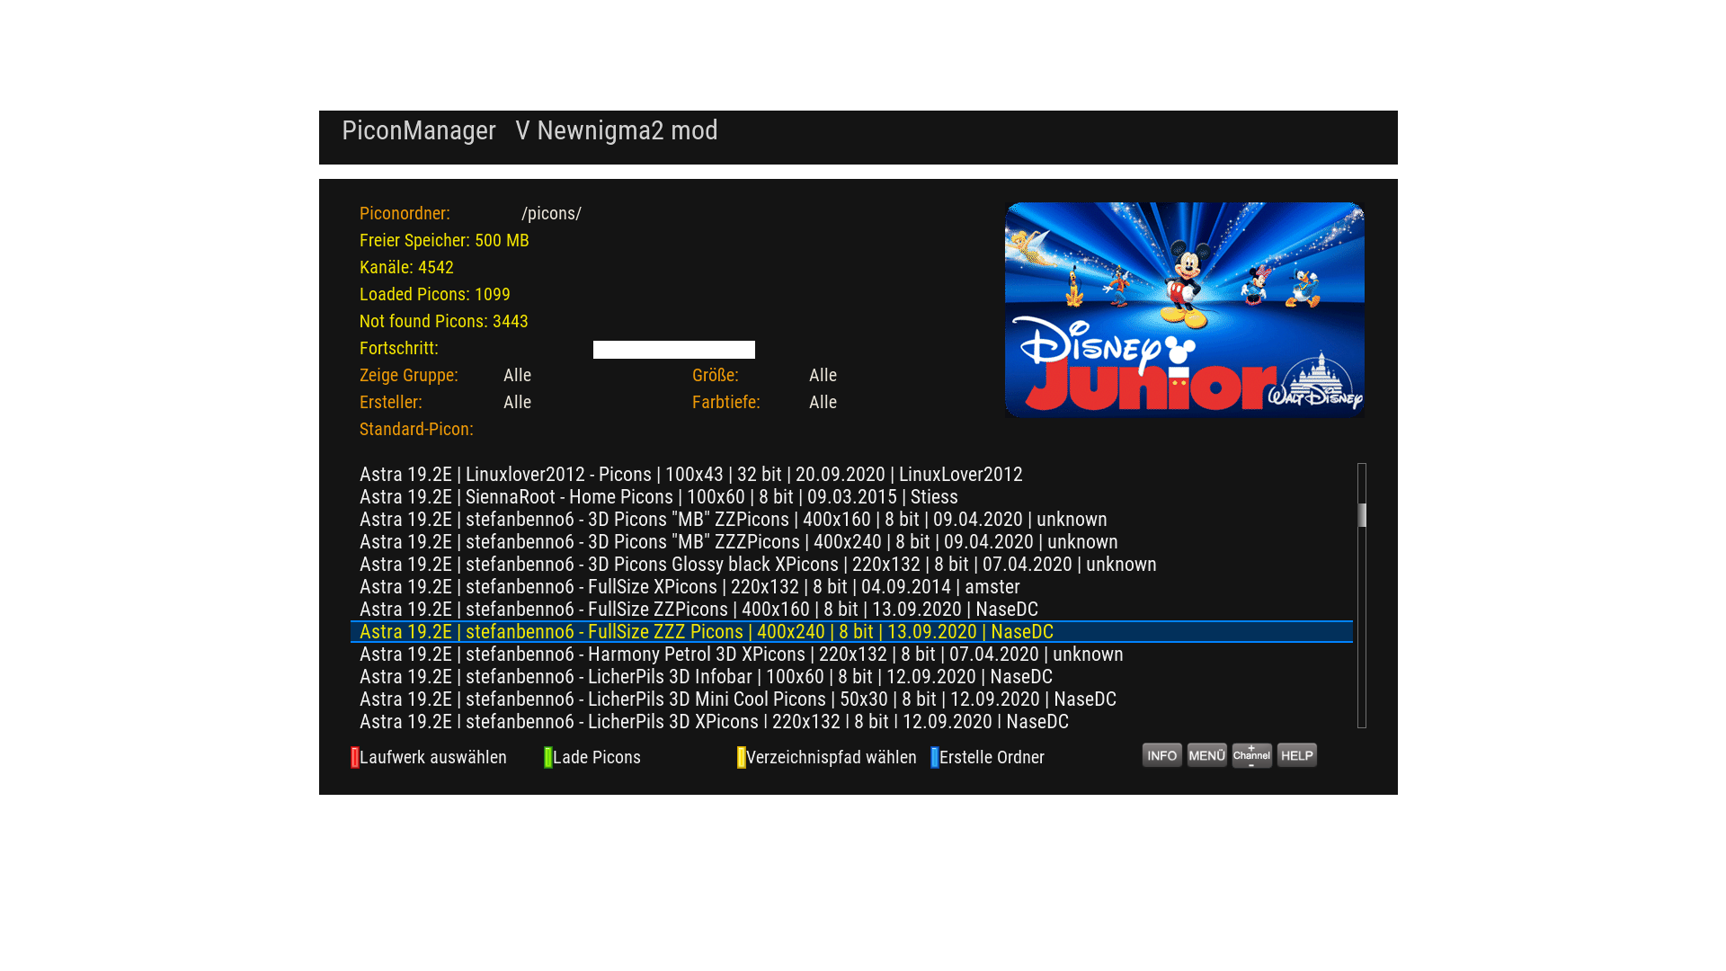Viewport: 1726px width, 971px height.
Task: Click red Laufwerk auswählen color key
Action: [430, 757]
